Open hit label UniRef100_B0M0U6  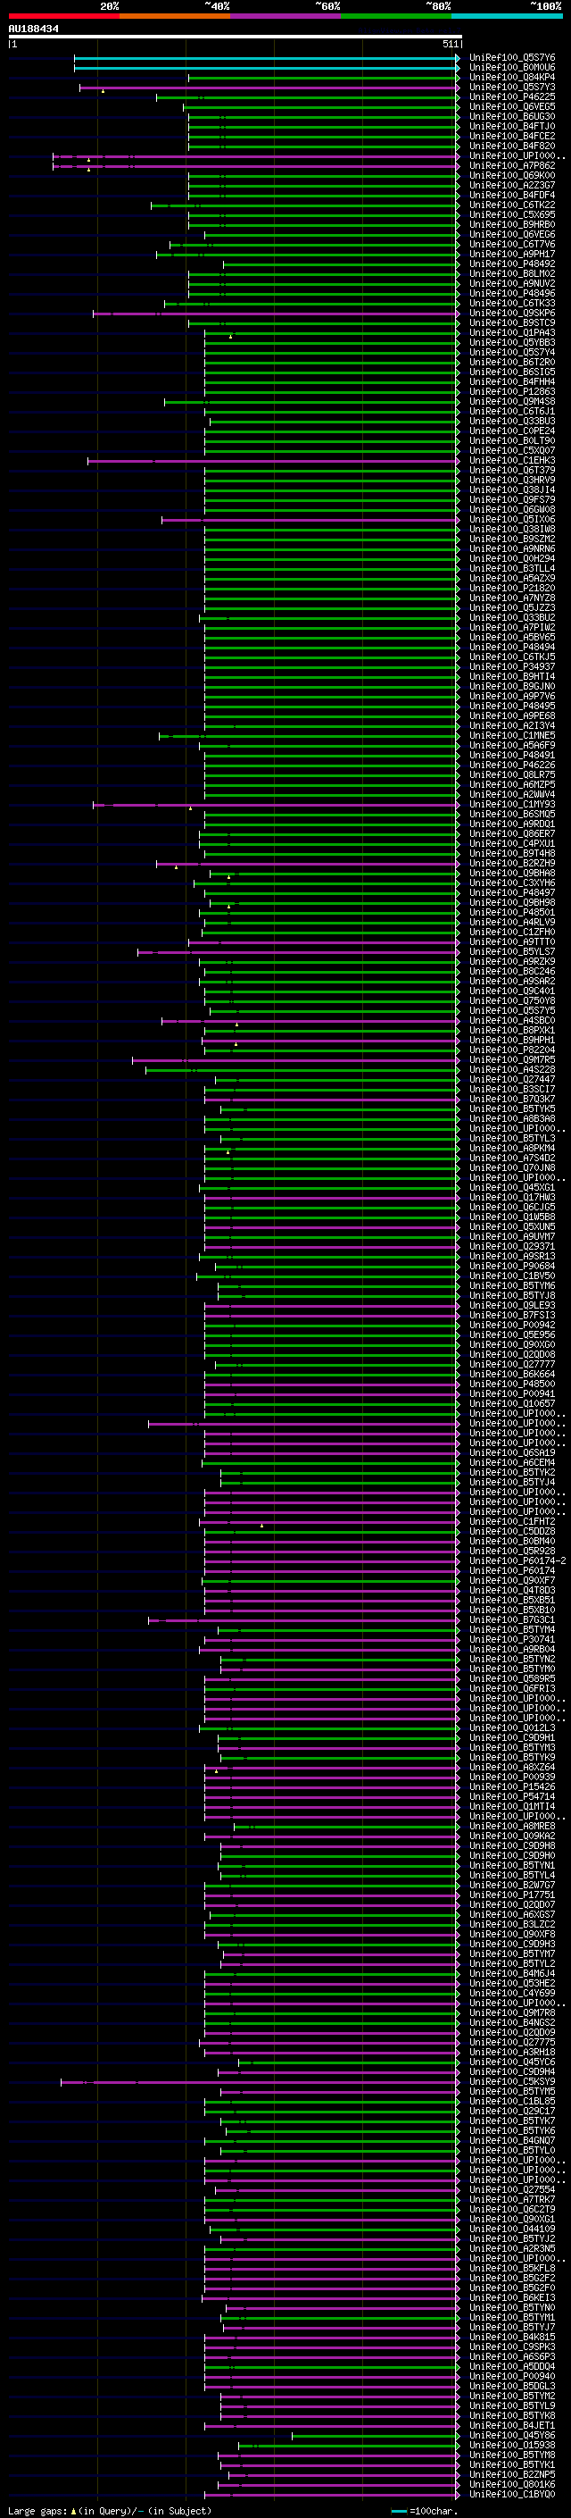[512, 68]
